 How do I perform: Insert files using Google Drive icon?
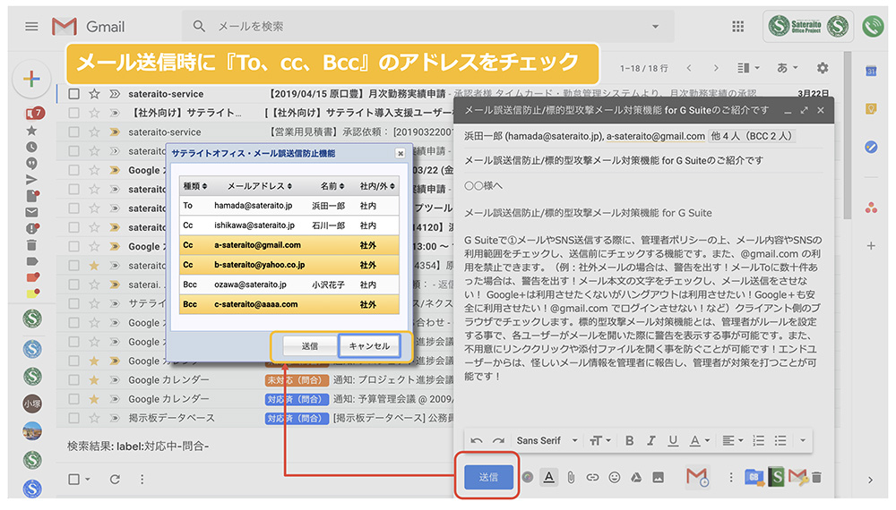[x=636, y=478]
